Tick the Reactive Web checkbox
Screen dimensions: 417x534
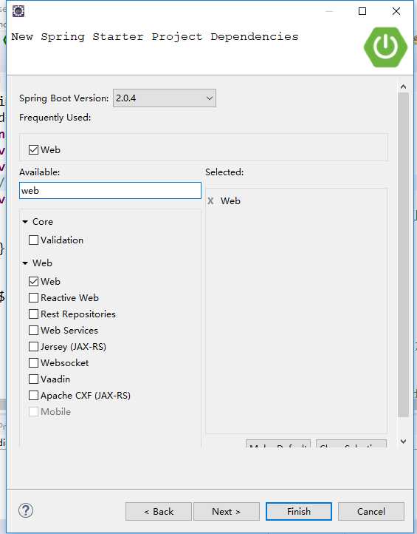click(x=34, y=297)
